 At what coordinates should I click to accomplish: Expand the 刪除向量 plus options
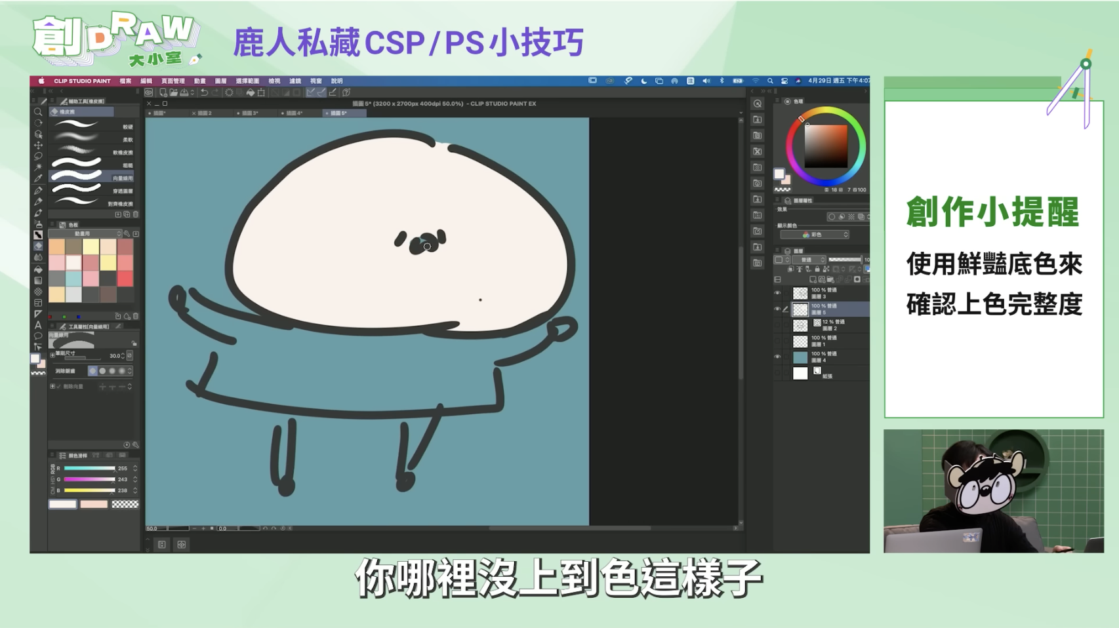52,387
